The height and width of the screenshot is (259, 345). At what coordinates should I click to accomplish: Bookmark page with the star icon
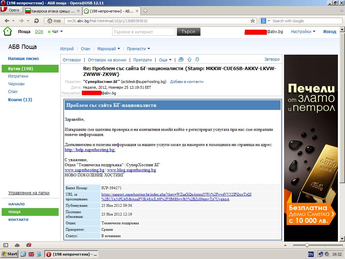pyautogui.click(x=253, y=21)
